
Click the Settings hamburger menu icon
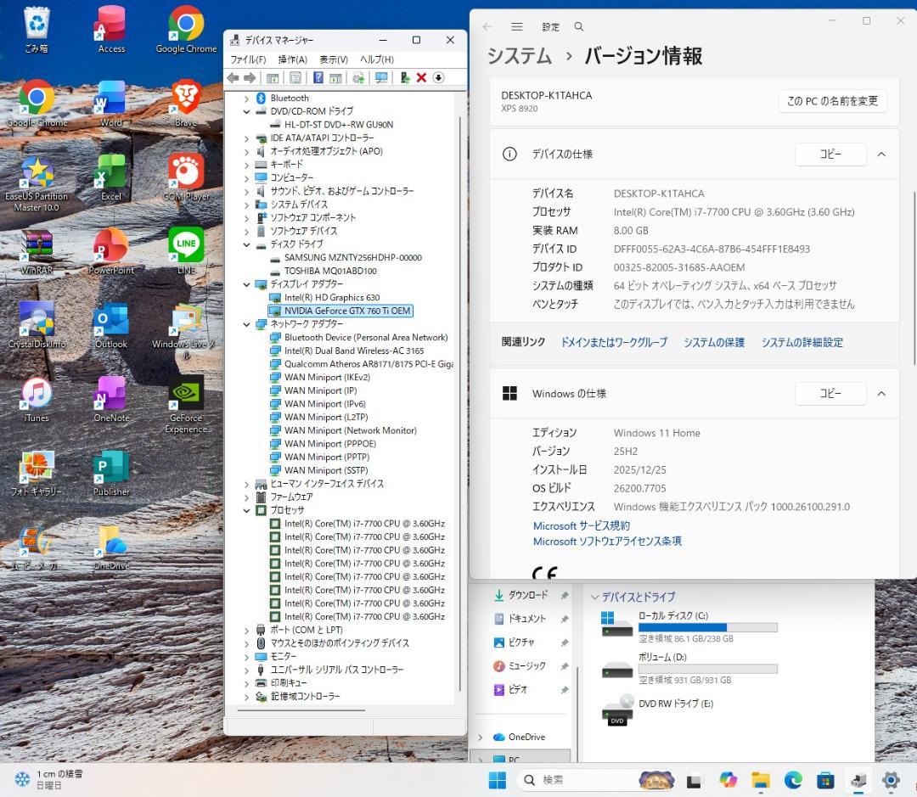[516, 26]
